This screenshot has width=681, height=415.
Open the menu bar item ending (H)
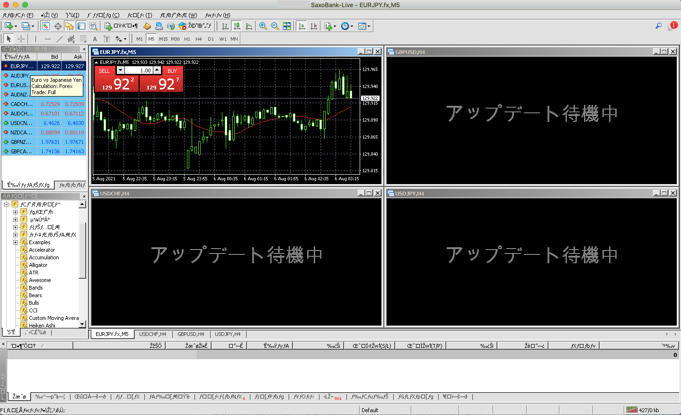[218, 15]
